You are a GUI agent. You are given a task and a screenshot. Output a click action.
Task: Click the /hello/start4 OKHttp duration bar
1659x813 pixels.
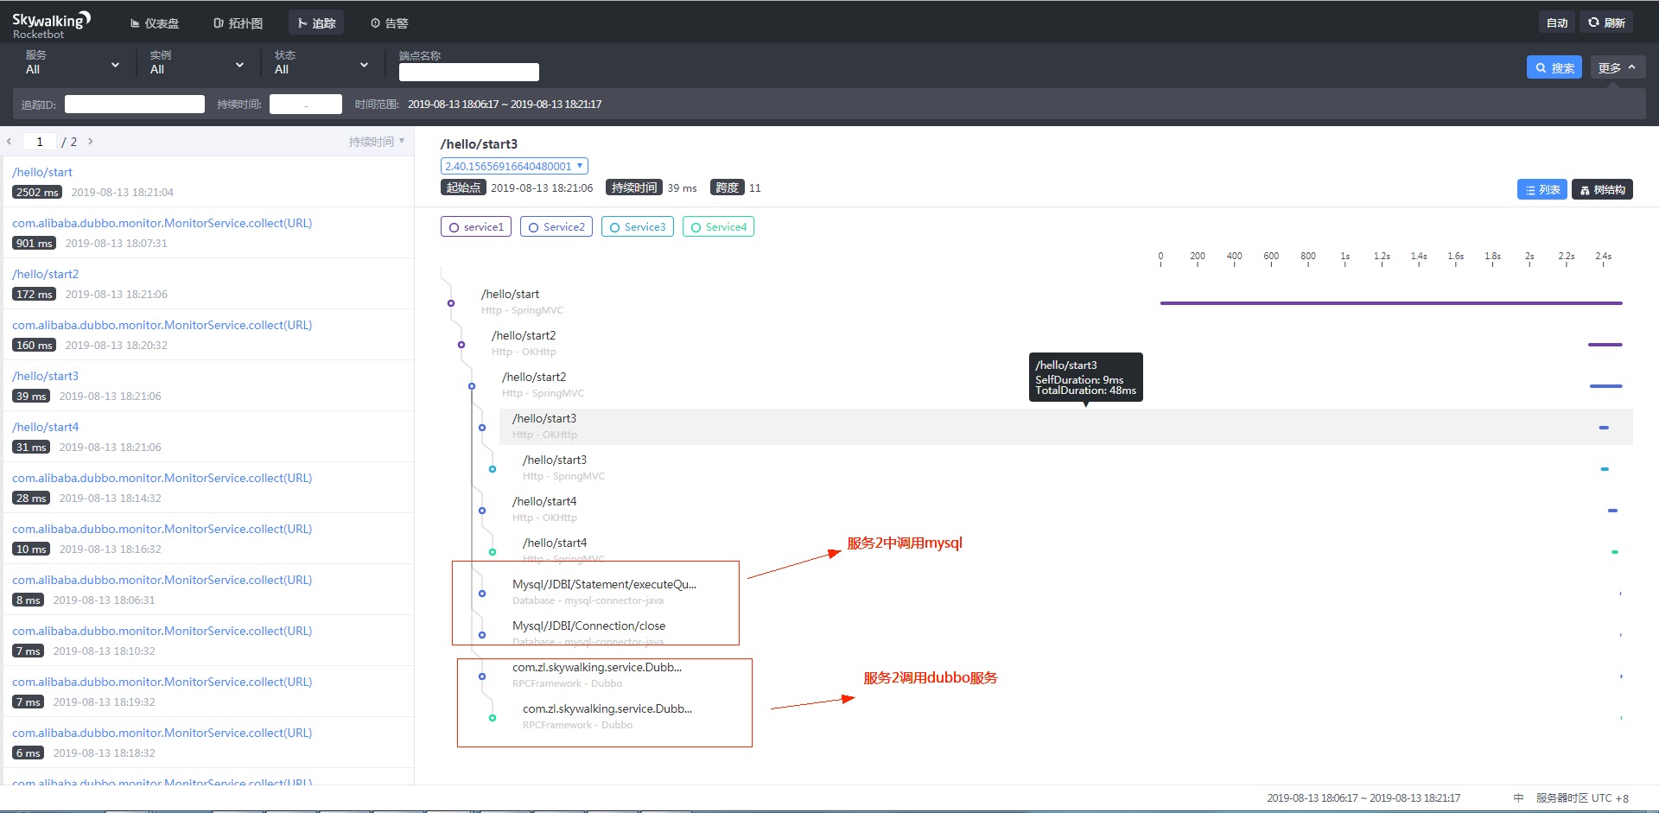[x=1612, y=511]
